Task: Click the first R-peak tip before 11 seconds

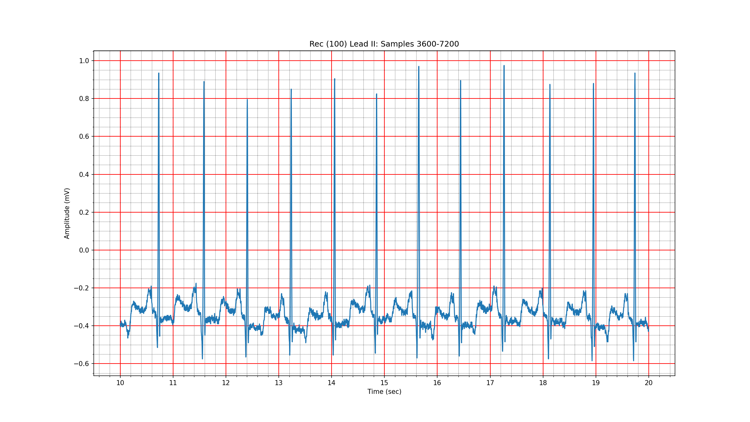Action: pos(159,73)
